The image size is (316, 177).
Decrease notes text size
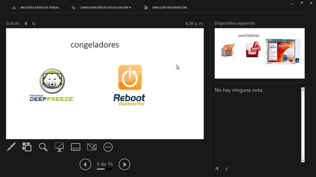click(227, 169)
